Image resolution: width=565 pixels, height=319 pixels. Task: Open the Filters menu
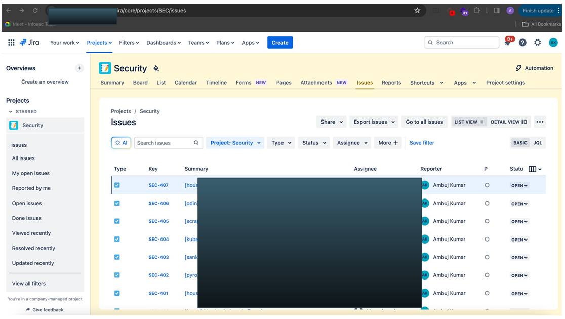tap(129, 43)
